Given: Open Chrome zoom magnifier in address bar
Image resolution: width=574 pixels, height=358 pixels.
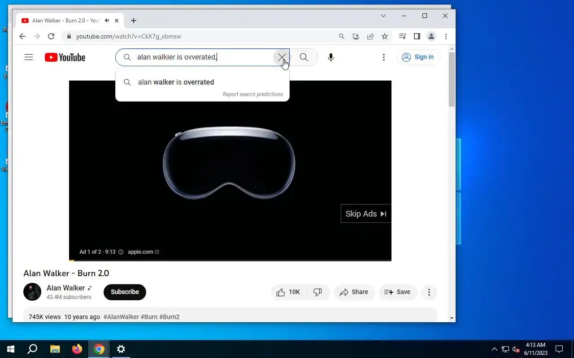Looking at the screenshot, I should pyautogui.click(x=342, y=36).
